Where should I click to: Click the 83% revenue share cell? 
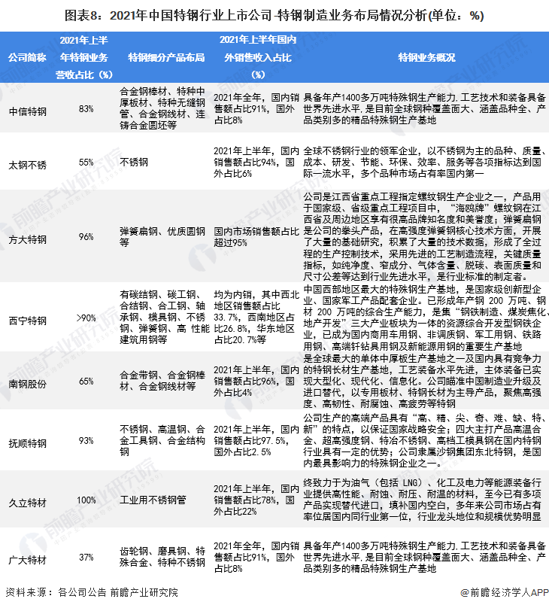click(86, 108)
